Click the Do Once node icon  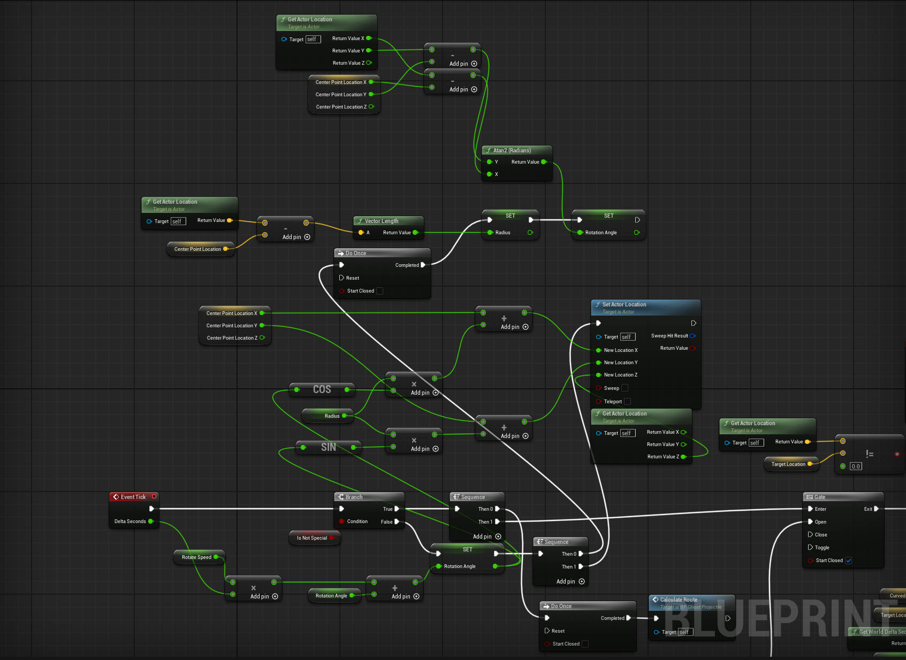pyautogui.click(x=341, y=253)
